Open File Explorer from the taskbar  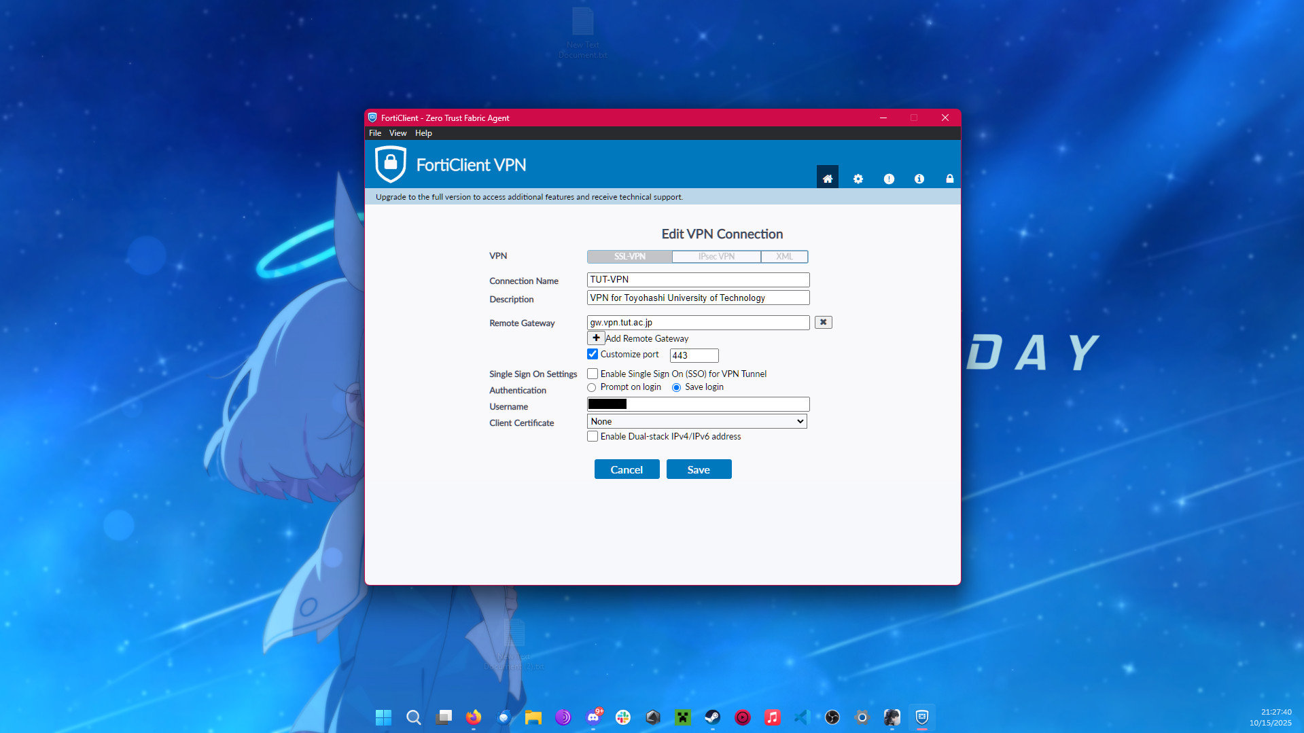pyautogui.click(x=533, y=717)
